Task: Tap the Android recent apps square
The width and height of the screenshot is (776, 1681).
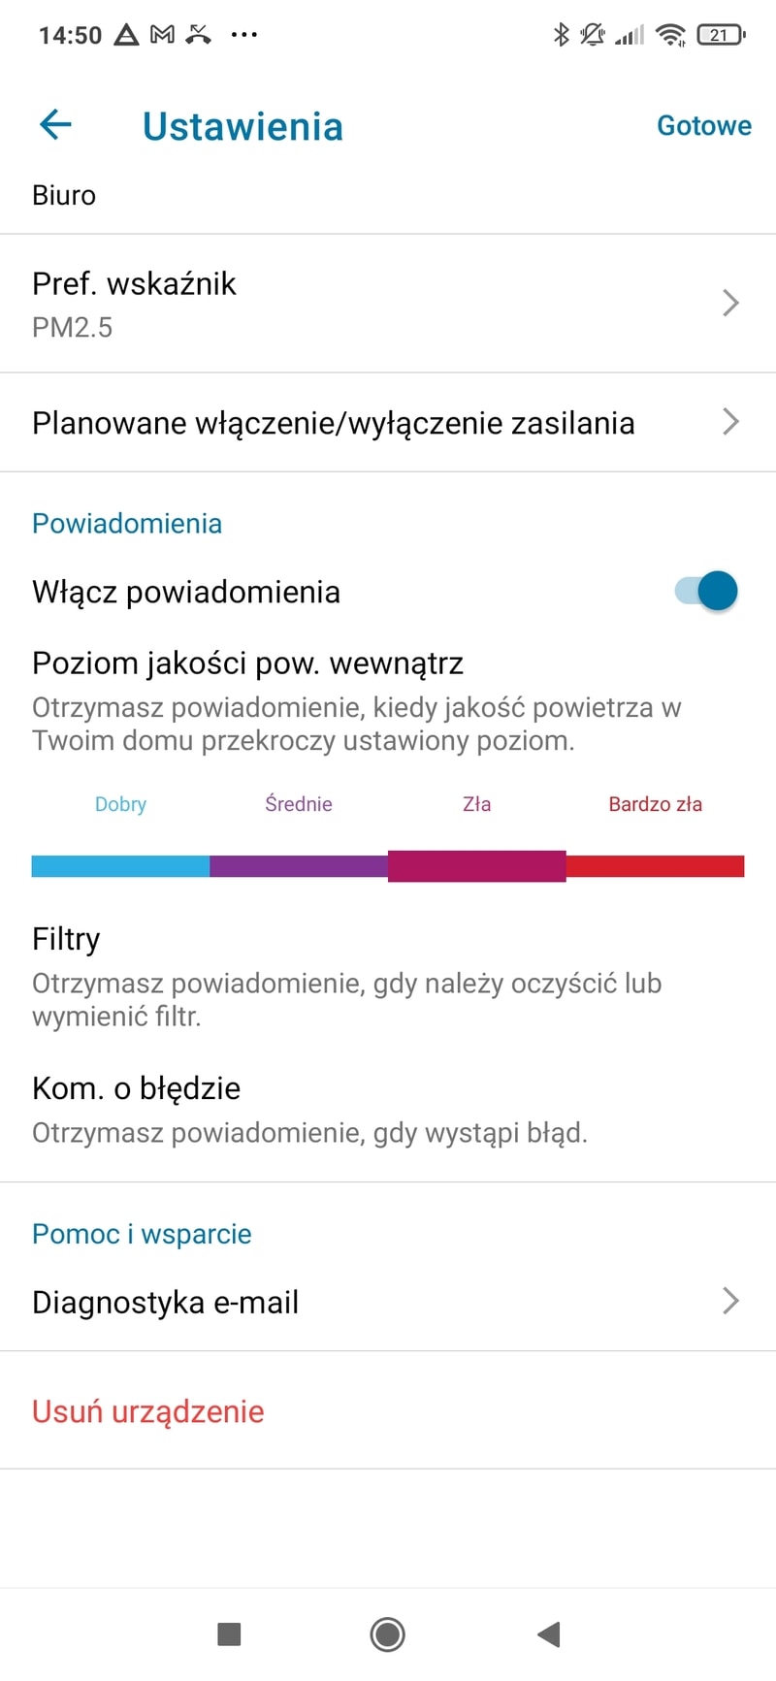Action: coord(229,1633)
